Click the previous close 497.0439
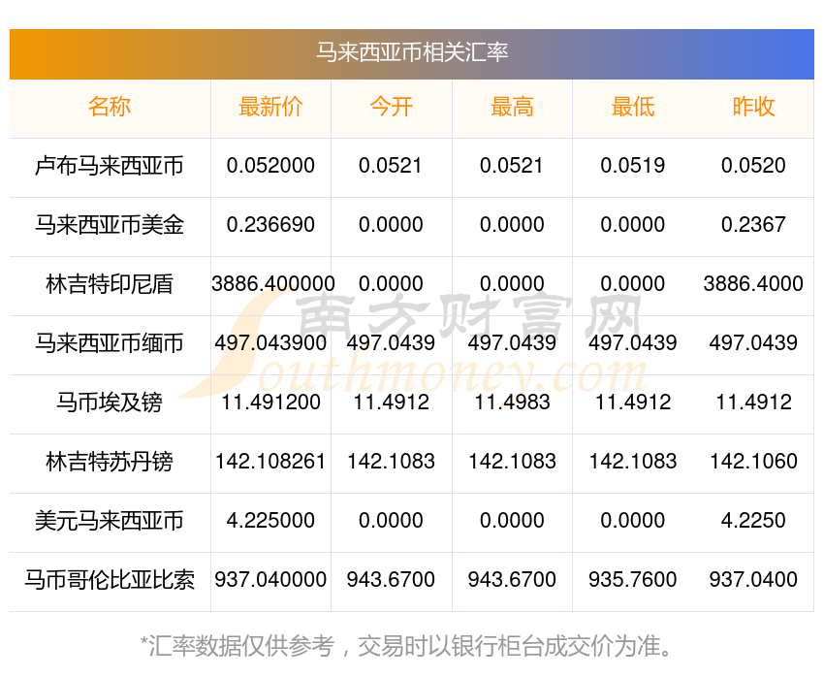The height and width of the screenshot is (677, 824). (753, 343)
